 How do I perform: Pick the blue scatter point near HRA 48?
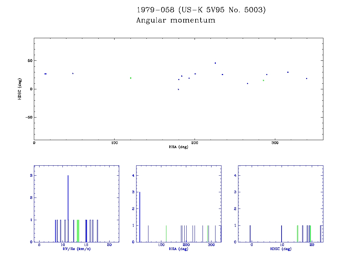[73, 73]
